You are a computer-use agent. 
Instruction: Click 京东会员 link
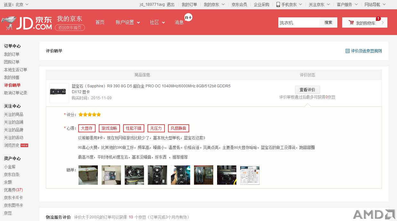click(x=239, y=4)
